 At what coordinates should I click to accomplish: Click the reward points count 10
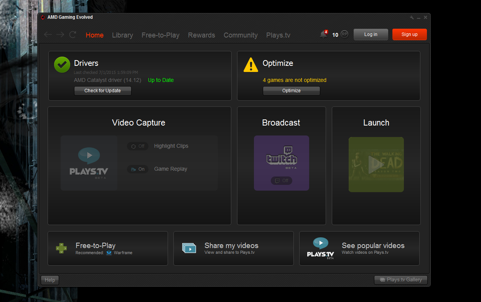coord(335,35)
